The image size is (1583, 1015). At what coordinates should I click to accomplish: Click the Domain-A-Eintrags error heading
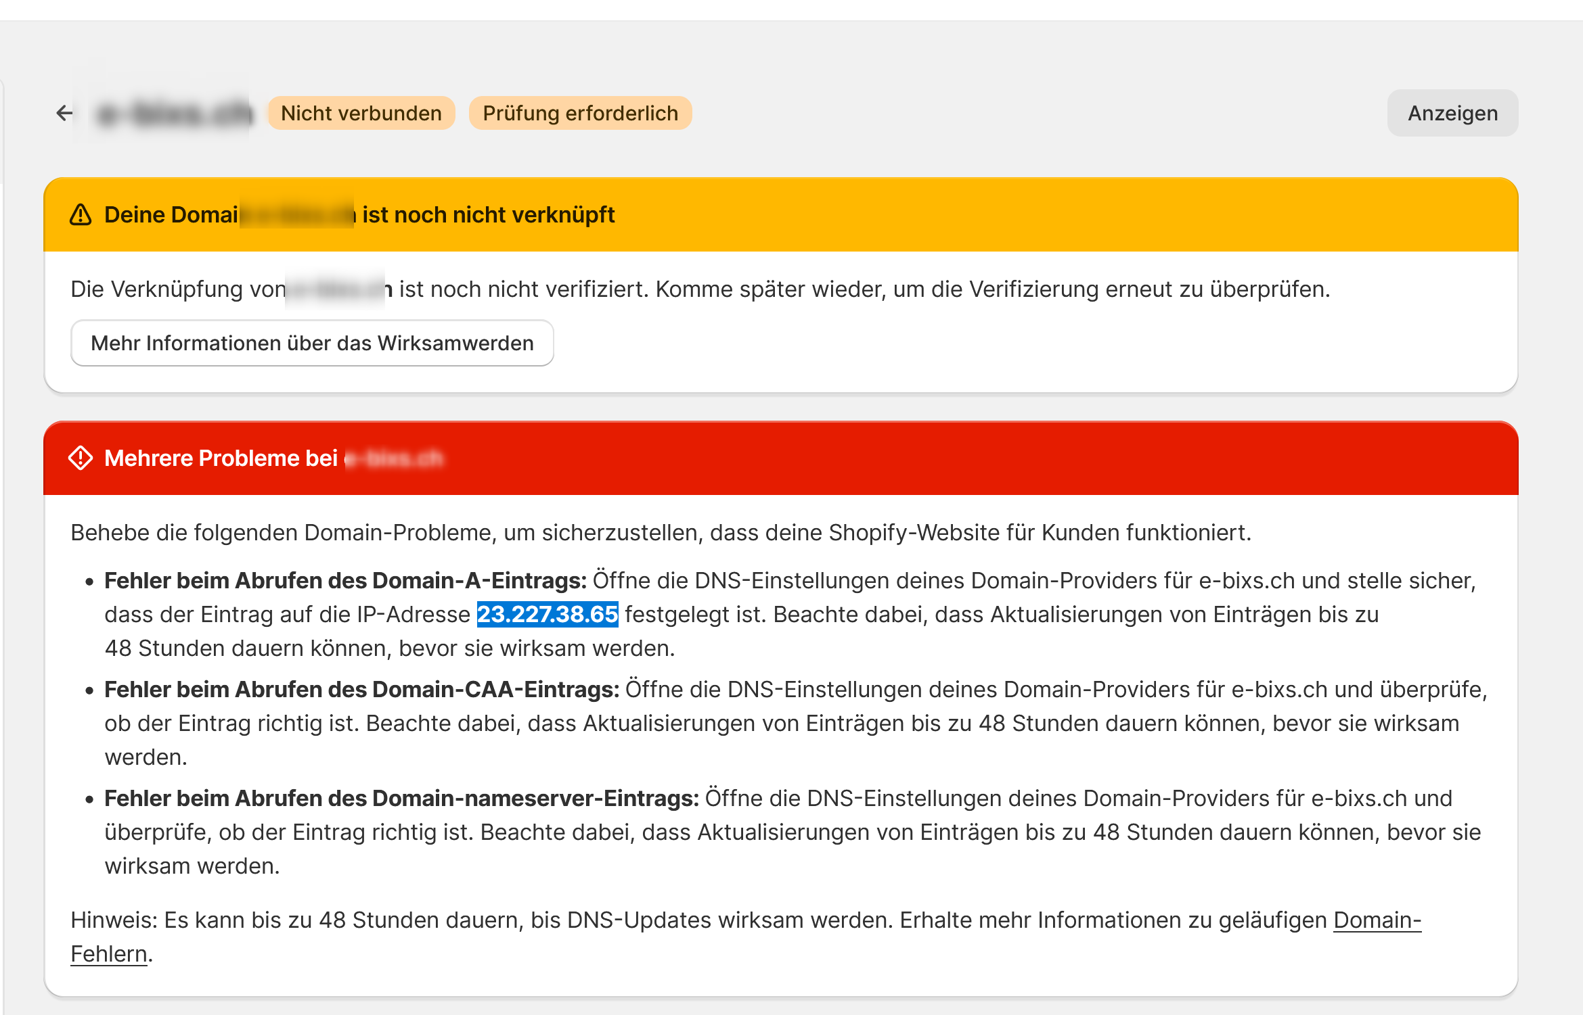345,580
